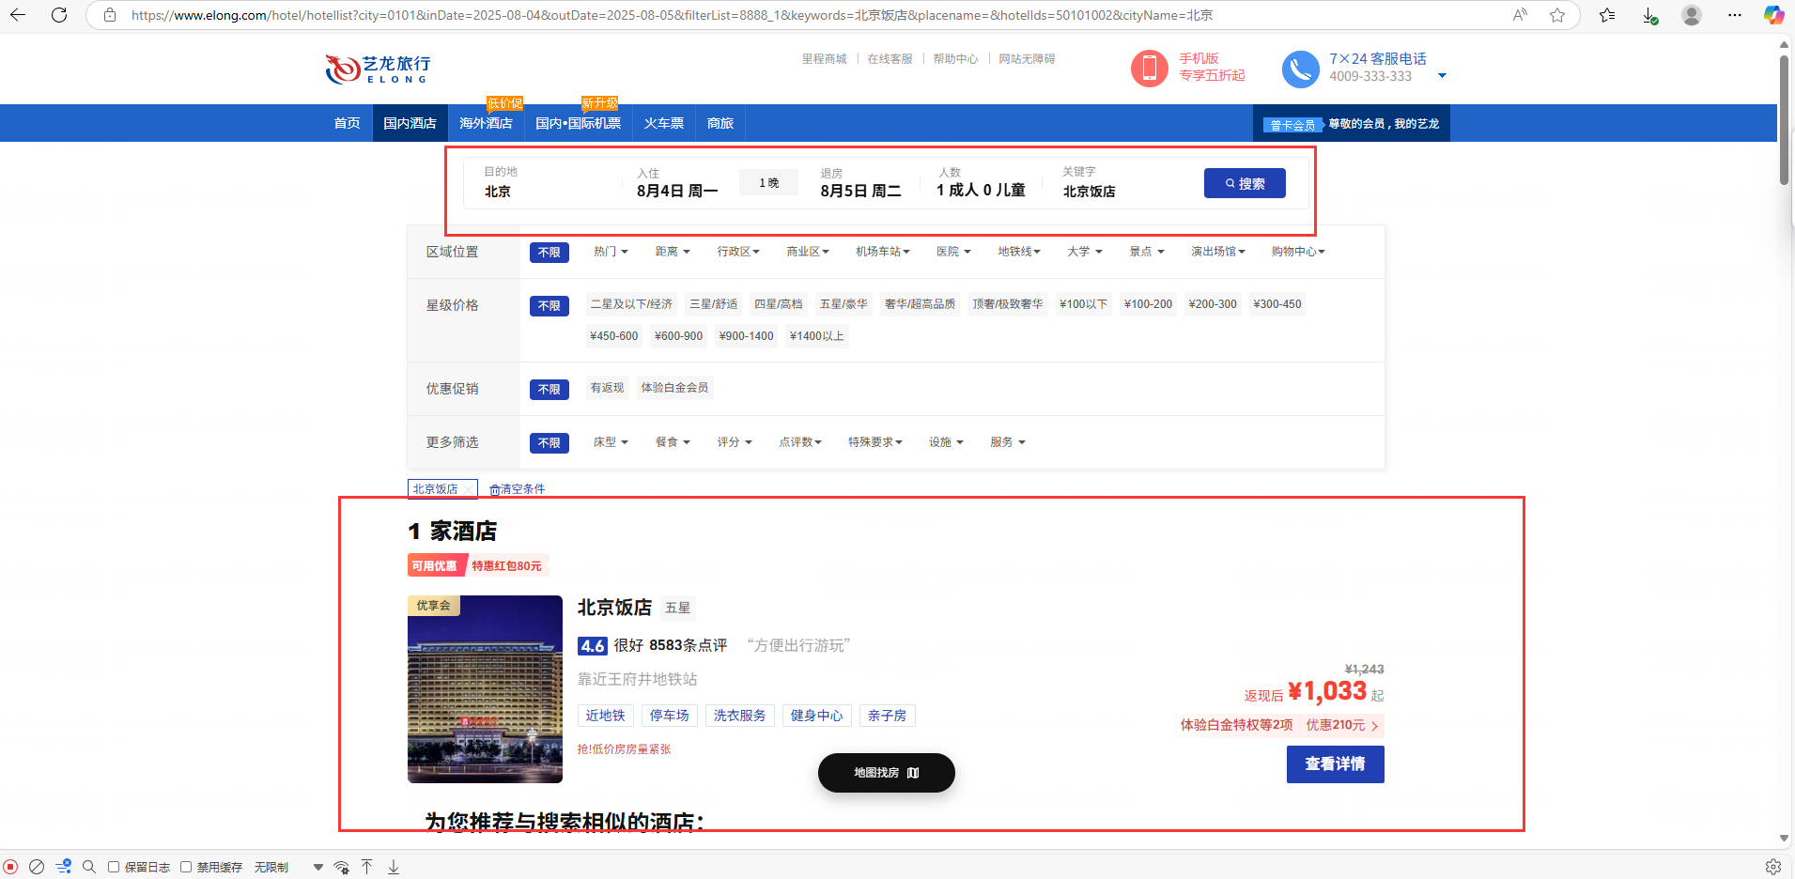Image resolution: width=1795 pixels, height=879 pixels.
Task: Expand the 机场车站 dropdown
Action: (882, 252)
